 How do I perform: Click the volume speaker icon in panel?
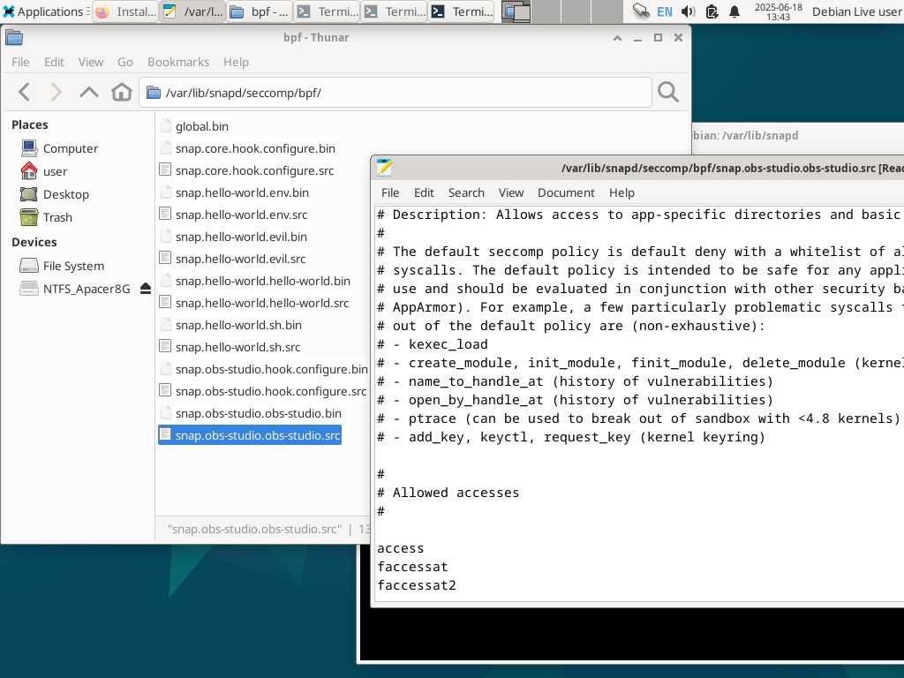point(689,11)
